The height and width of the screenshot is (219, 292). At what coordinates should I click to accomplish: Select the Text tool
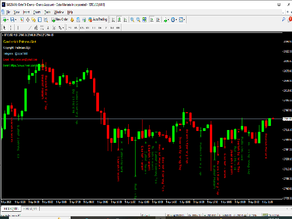pyautogui.click(x=48, y=28)
